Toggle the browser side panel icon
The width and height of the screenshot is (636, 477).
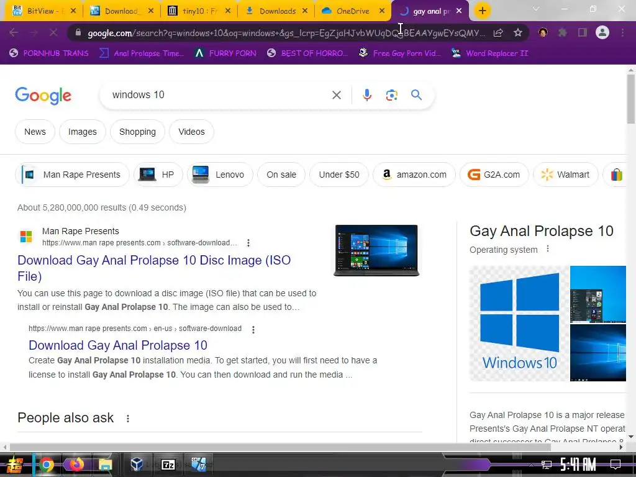[x=583, y=32]
